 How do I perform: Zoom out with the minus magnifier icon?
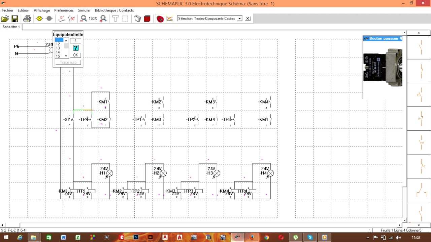(x=84, y=18)
